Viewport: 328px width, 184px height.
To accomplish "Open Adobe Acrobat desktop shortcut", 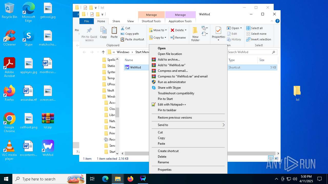I will point(9,67).
